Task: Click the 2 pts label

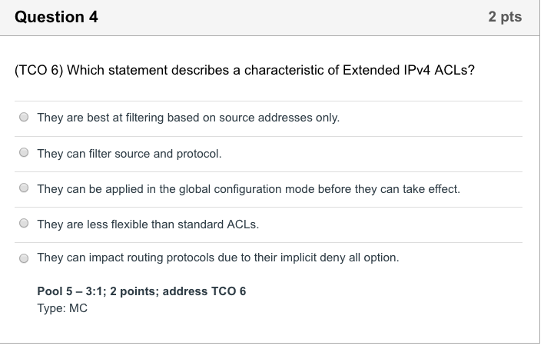Action: (505, 17)
